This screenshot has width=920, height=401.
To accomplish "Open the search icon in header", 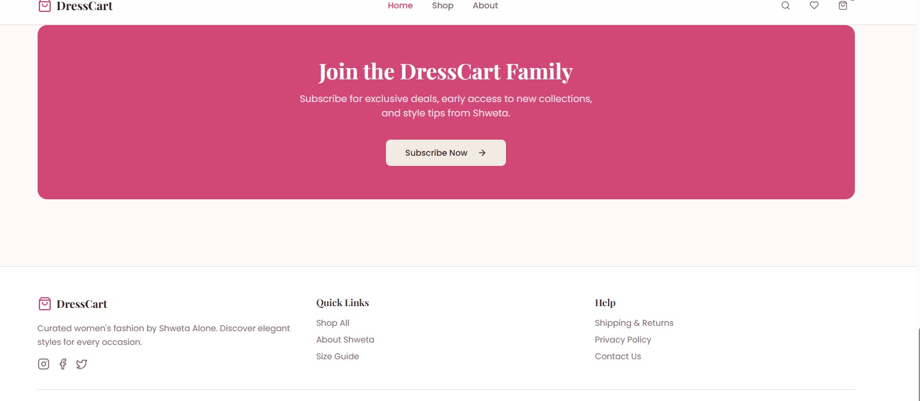I will (786, 6).
